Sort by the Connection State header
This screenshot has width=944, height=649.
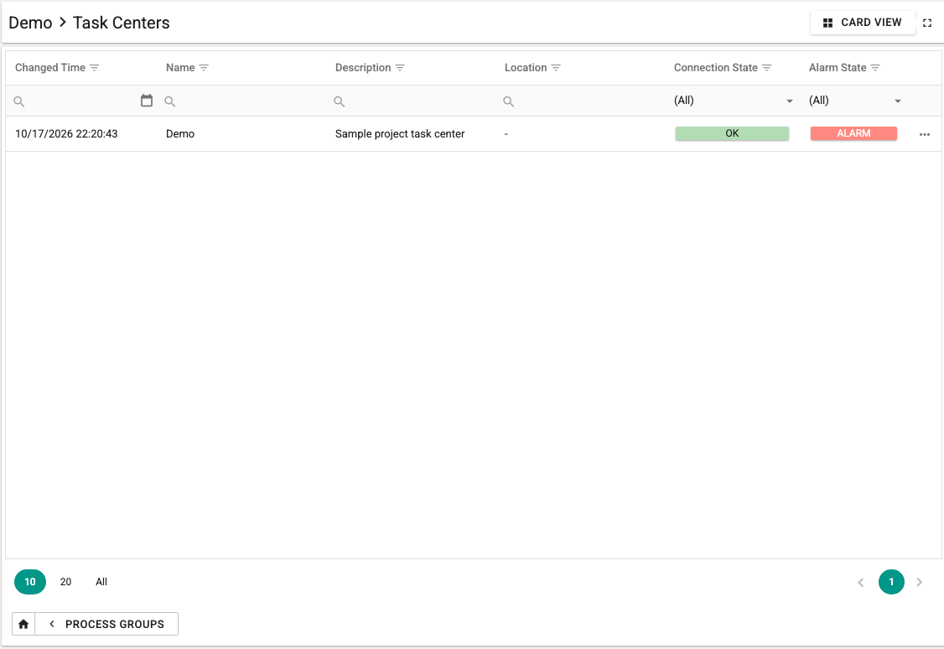point(716,68)
